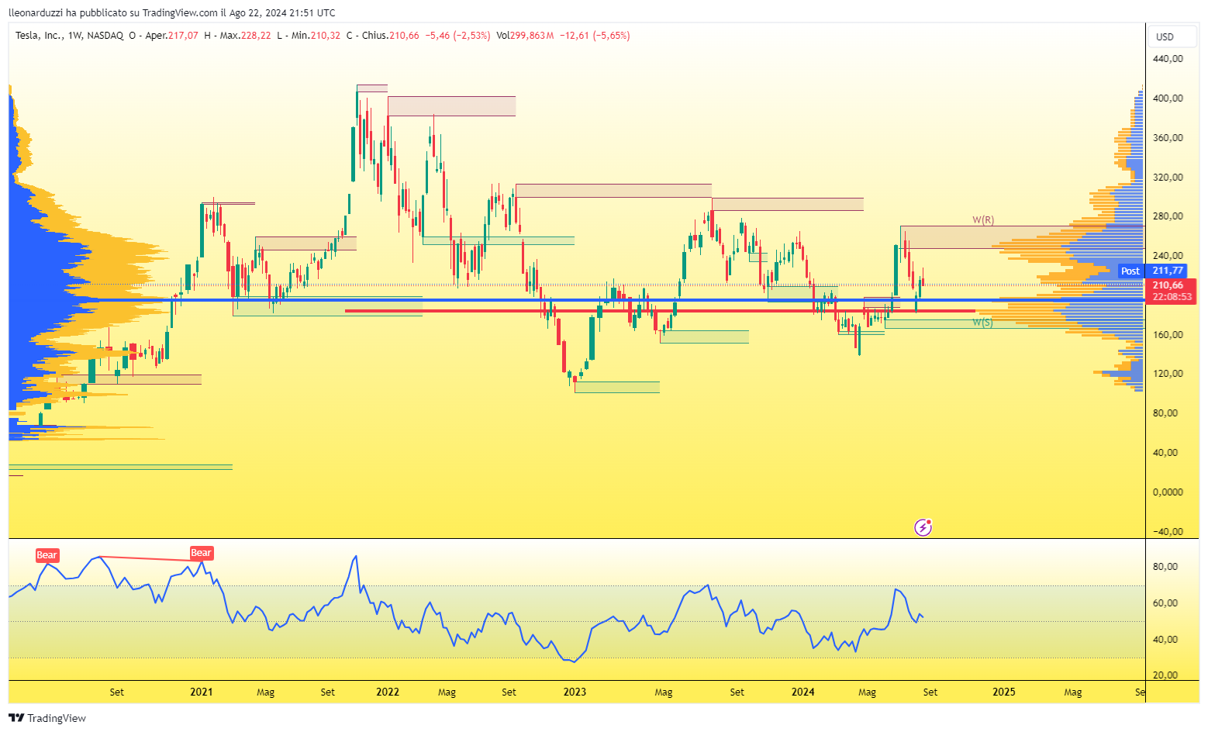Select the W(S) support label
1208x732 pixels.
tap(982, 322)
